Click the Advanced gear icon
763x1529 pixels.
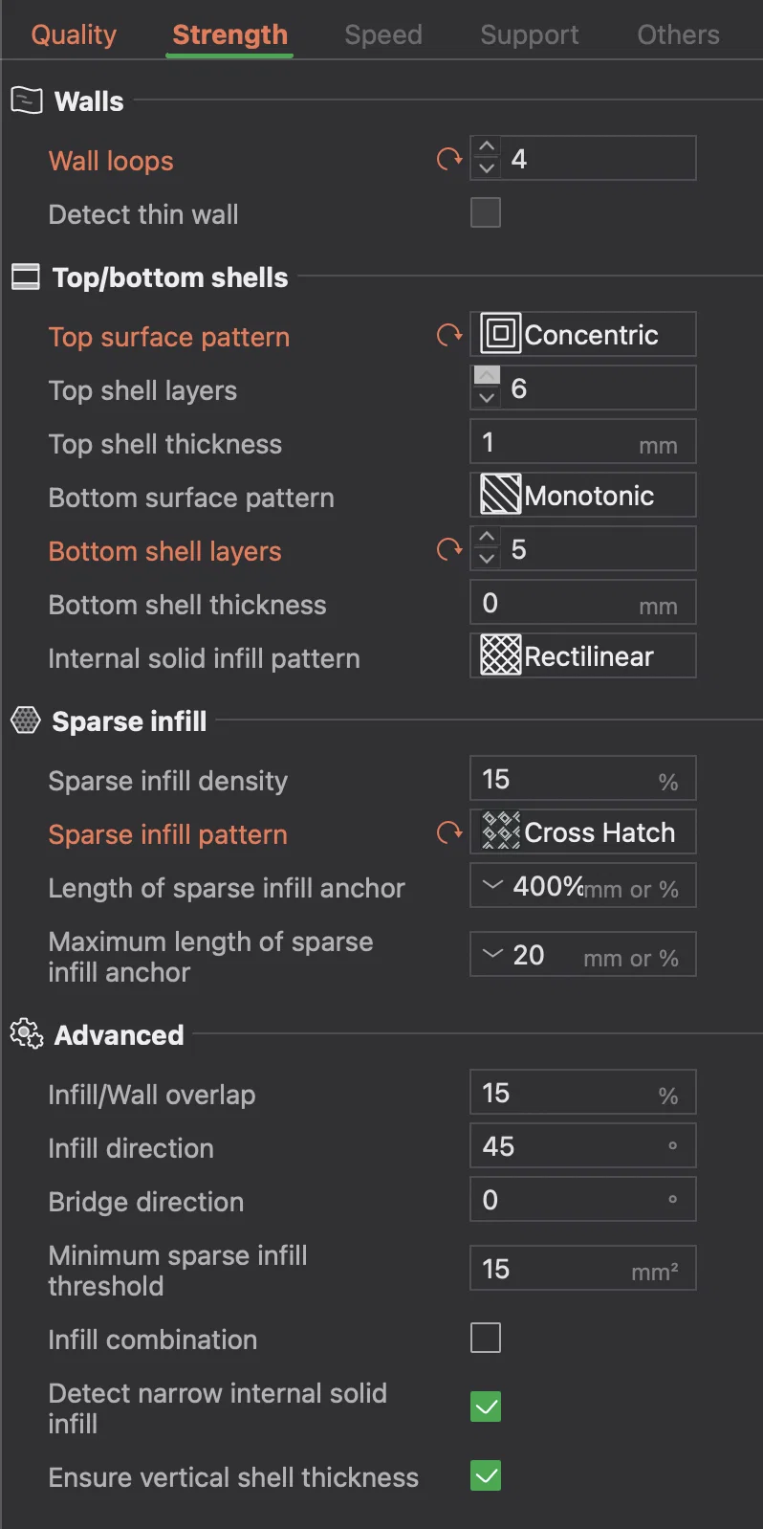pyautogui.click(x=27, y=1034)
